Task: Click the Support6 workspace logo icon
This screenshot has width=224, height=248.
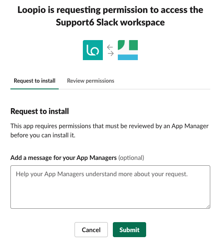Action: tap(128, 50)
